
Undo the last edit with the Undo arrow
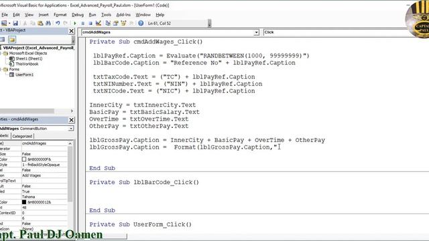click(x=58, y=23)
